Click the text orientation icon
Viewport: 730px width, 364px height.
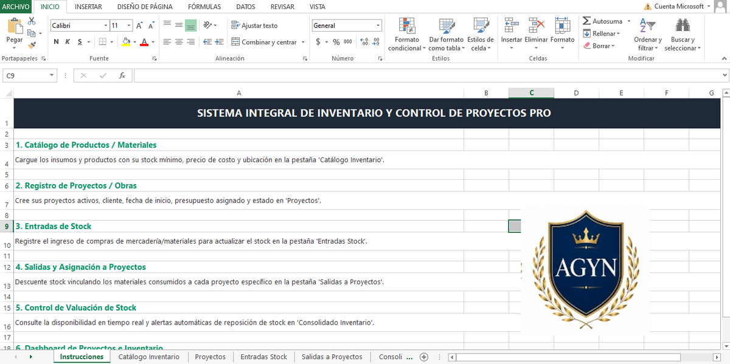pos(208,25)
